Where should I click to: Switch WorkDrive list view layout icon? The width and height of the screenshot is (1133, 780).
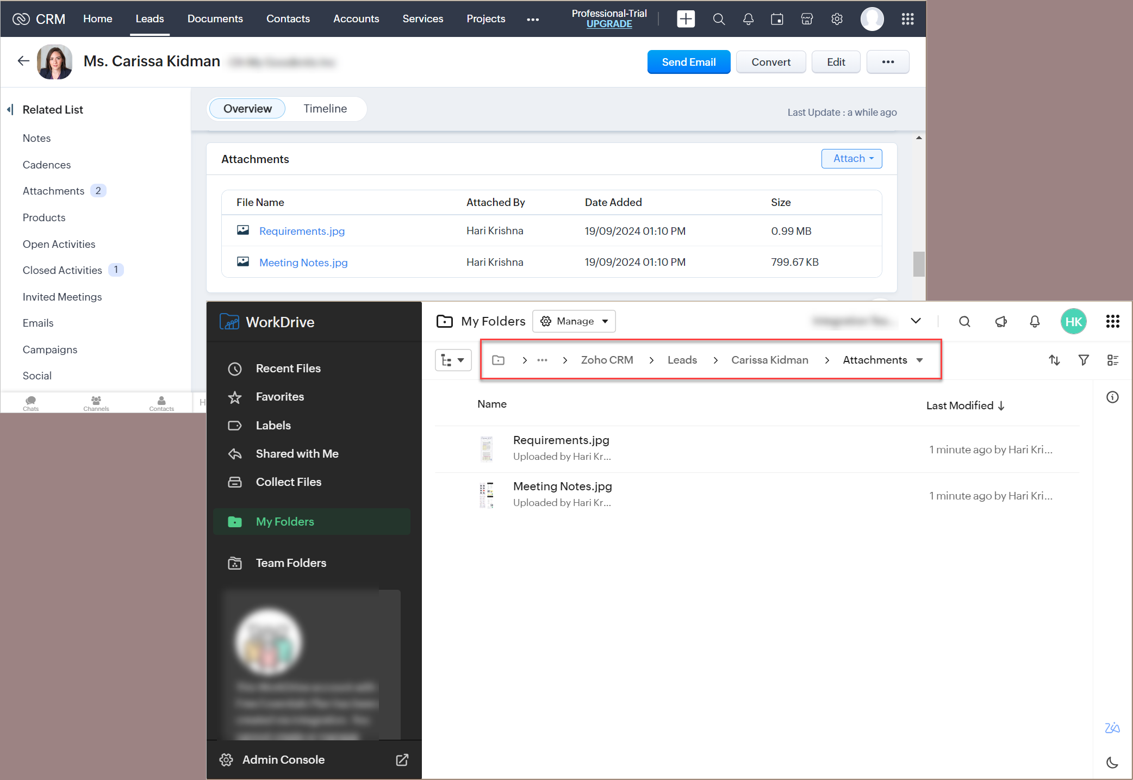1112,360
